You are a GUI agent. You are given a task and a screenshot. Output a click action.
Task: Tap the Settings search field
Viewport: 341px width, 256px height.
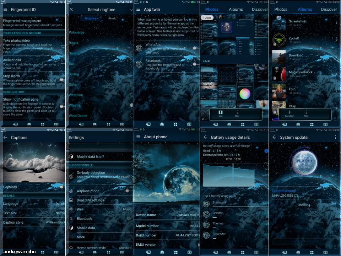pyautogui.click(x=101, y=146)
